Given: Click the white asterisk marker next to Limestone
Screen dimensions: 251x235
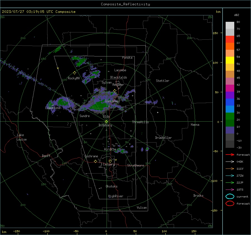Looking at the screenshot, I should (x=53, y=105).
